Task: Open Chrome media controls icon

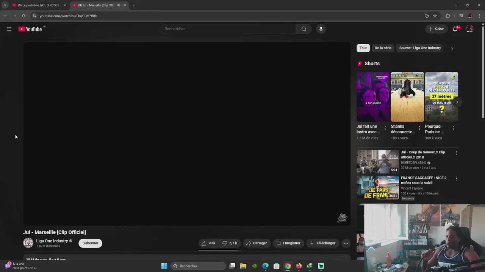Action: point(461,16)
